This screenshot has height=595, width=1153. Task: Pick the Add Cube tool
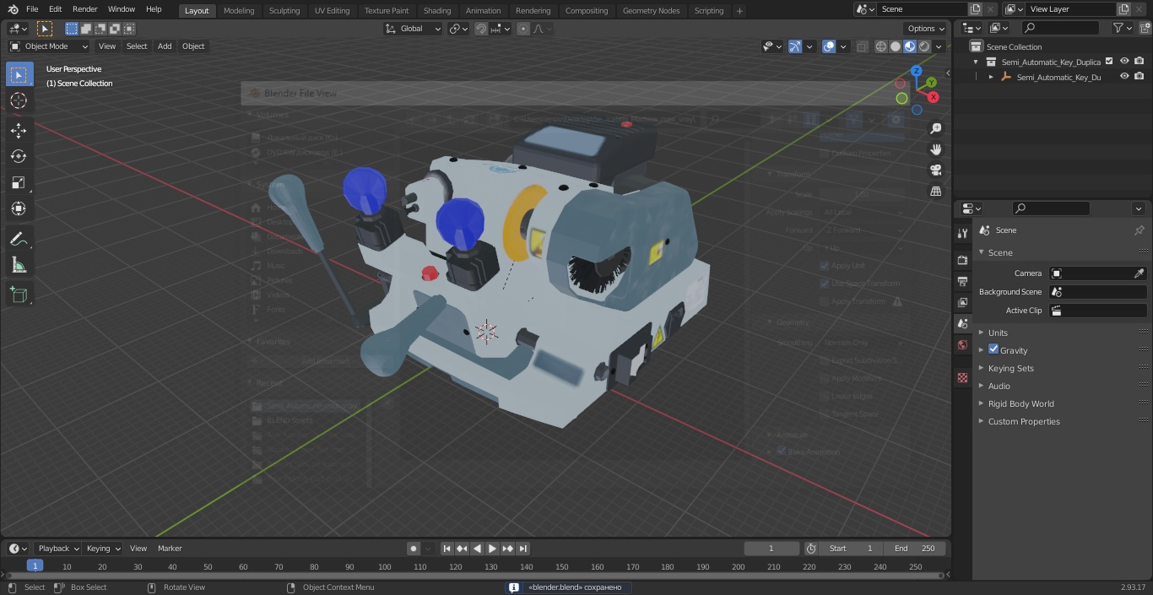point(19,295)
